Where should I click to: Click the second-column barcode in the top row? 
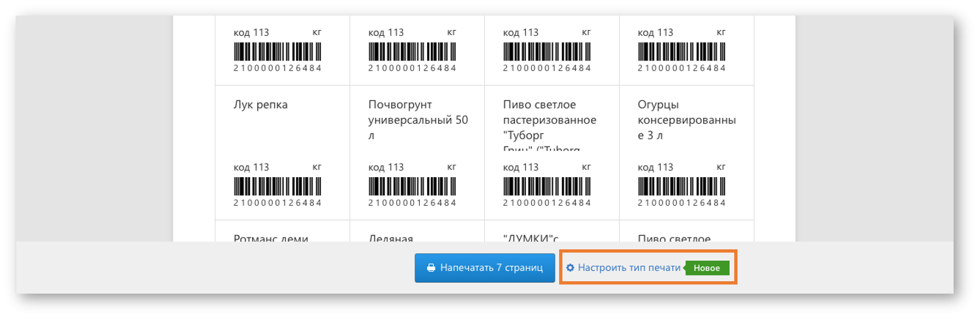click(412, 51)
